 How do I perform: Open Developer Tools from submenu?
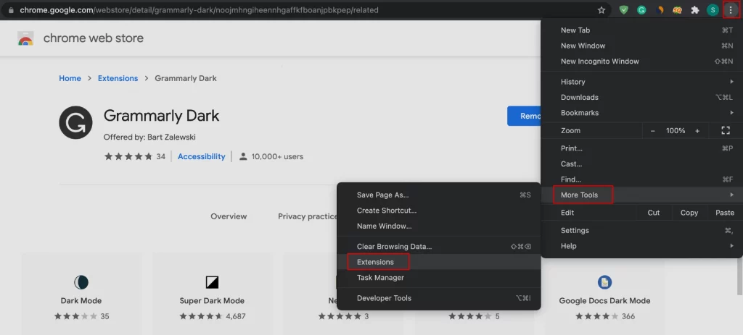coord(439,298)
